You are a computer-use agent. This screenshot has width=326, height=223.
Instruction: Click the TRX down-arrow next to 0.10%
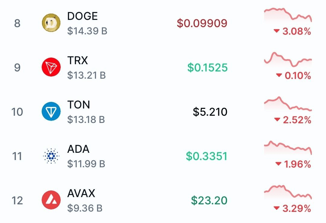pos(279,75)
